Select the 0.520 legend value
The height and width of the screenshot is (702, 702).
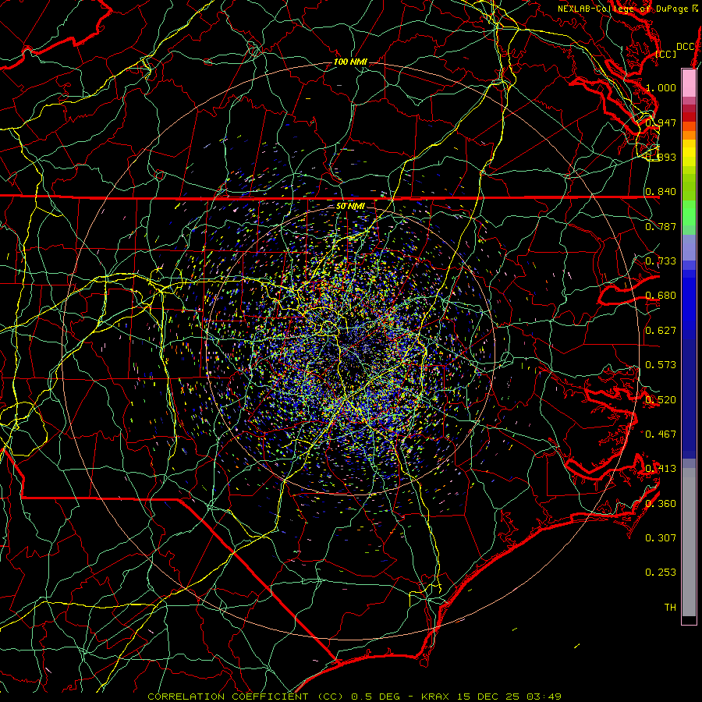661,400
